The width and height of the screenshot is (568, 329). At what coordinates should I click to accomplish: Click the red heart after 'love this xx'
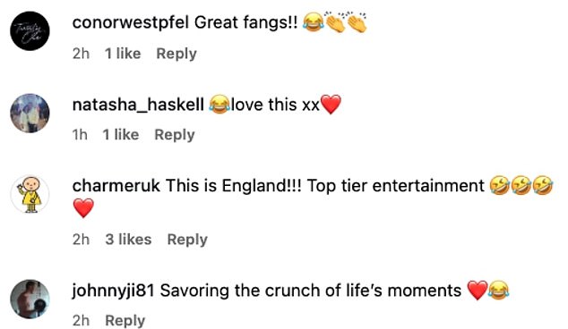click(331, 105)
